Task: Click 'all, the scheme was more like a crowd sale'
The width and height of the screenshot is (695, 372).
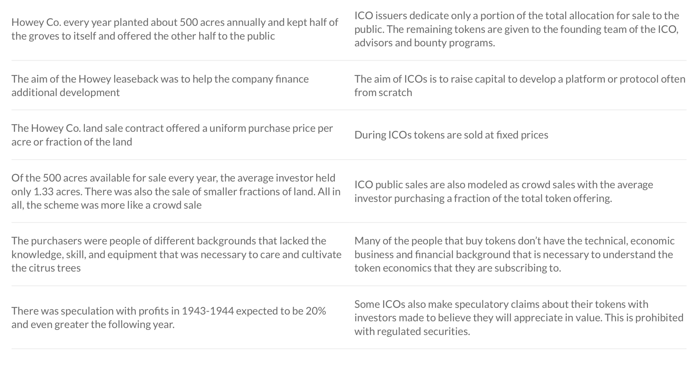Action: (x=106, y=205)
